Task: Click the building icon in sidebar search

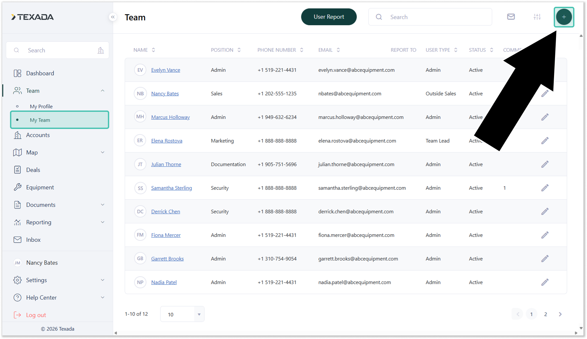Action: tap(101, 50)
